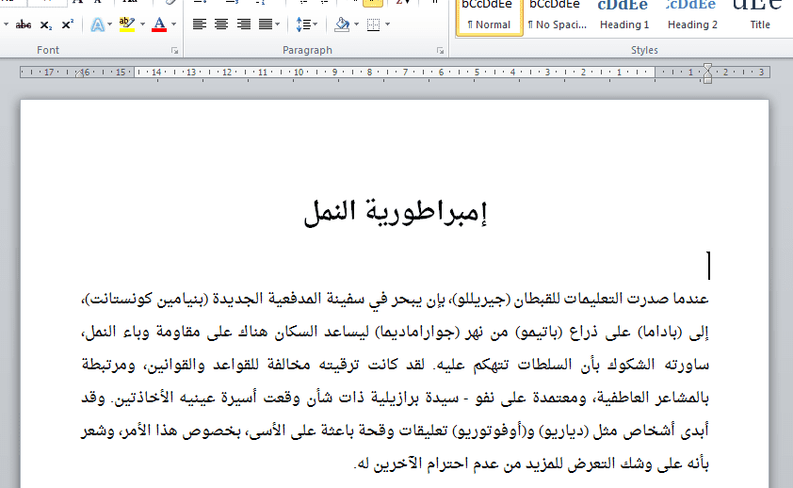Click the borders icon

pos(373,24)
